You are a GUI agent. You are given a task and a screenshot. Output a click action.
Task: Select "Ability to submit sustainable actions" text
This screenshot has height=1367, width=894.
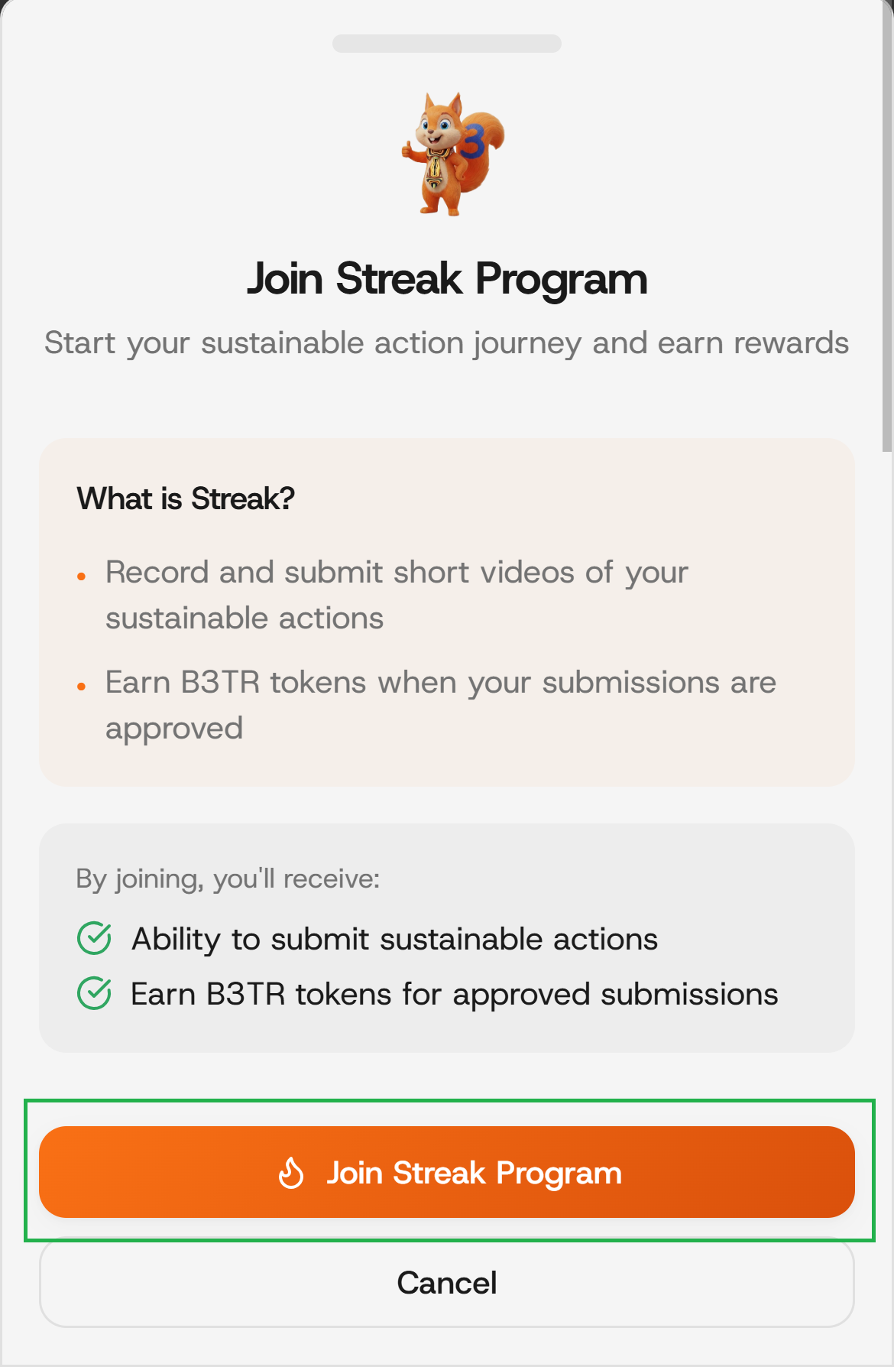pyautogui.click(x=394, y=939)
